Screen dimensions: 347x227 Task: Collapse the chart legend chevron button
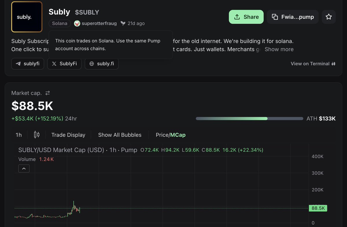[x=24, y=168]
